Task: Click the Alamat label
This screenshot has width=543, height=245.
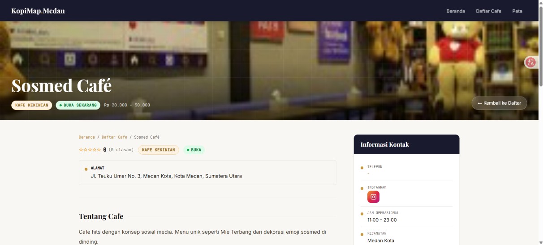Action: pyautogui.click(x=98, y=168)
